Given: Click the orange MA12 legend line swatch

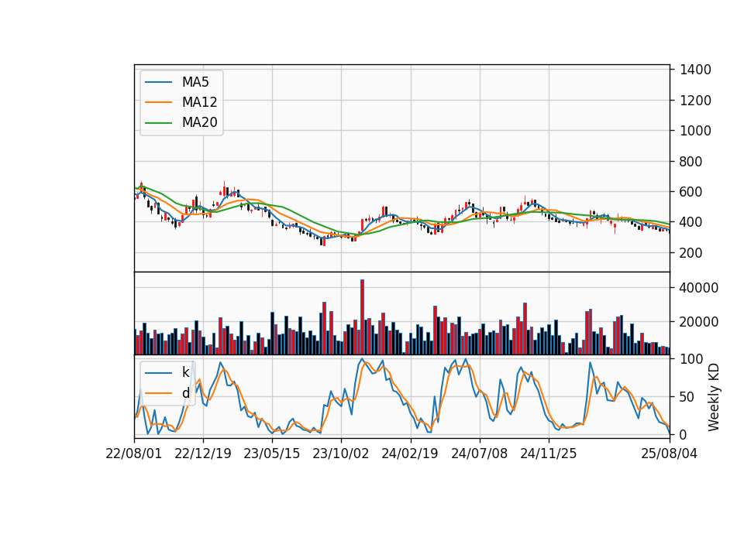Looking at the screenshot, I should [x=158, y=102].
